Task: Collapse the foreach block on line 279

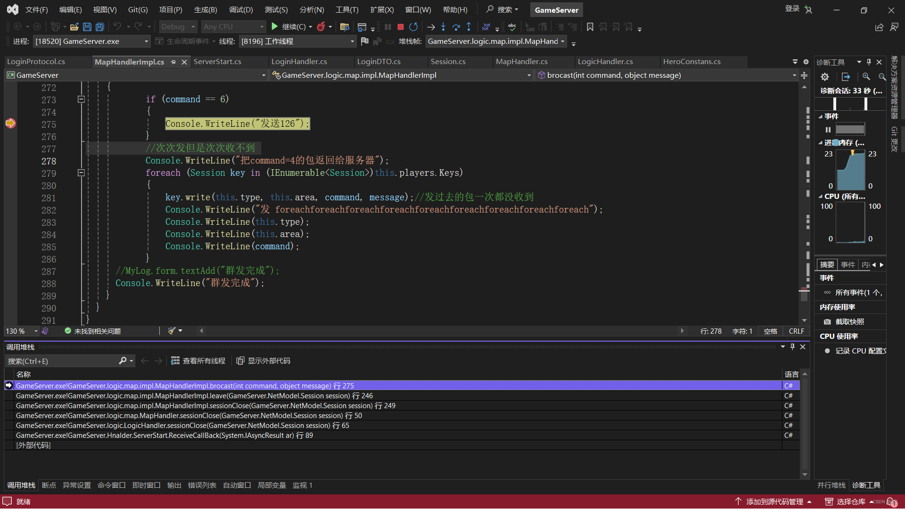Action: click(x=81, y=173)
